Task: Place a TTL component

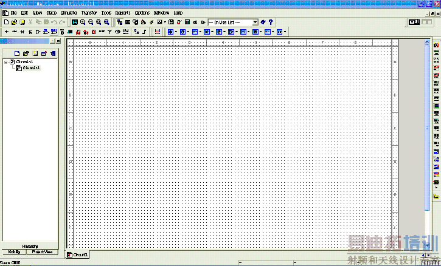Action: click(46, 32)
